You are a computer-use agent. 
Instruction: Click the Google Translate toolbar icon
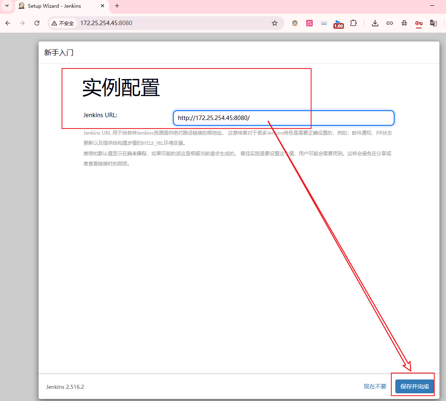click(x=433, y=23)
